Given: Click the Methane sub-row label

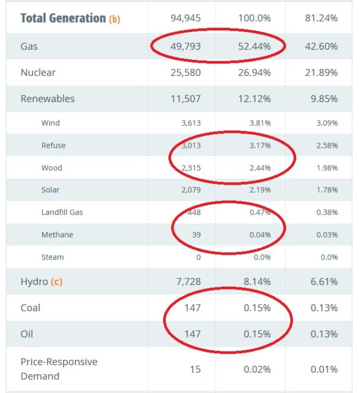Looking at the screenshot, I should 58,234.
